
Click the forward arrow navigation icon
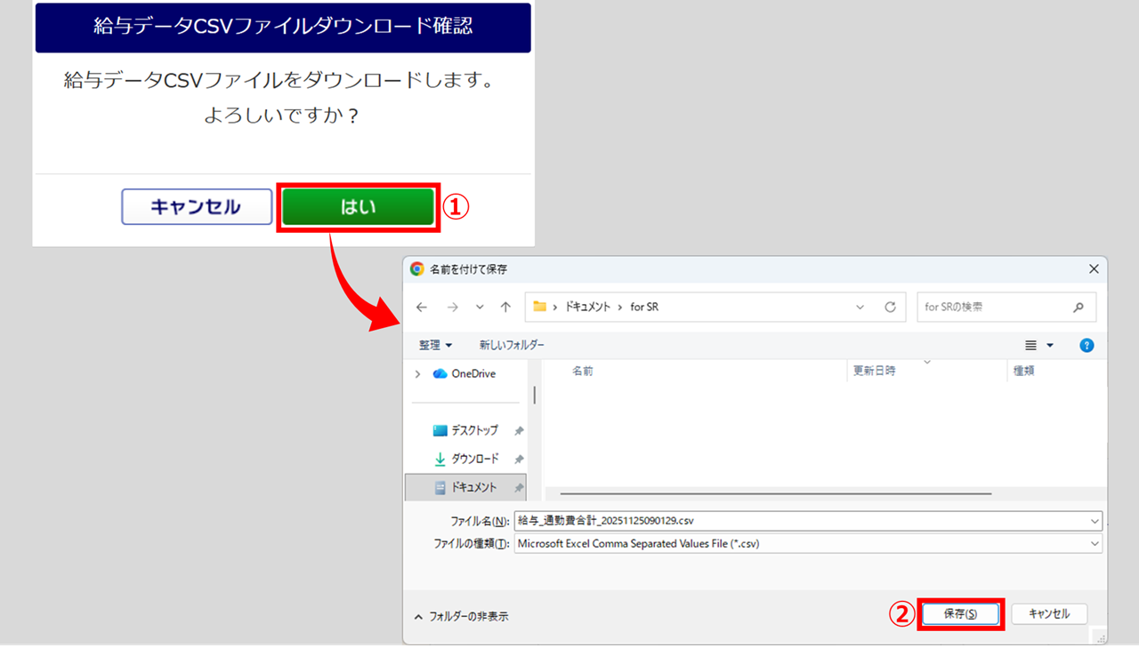coord(452,307)
